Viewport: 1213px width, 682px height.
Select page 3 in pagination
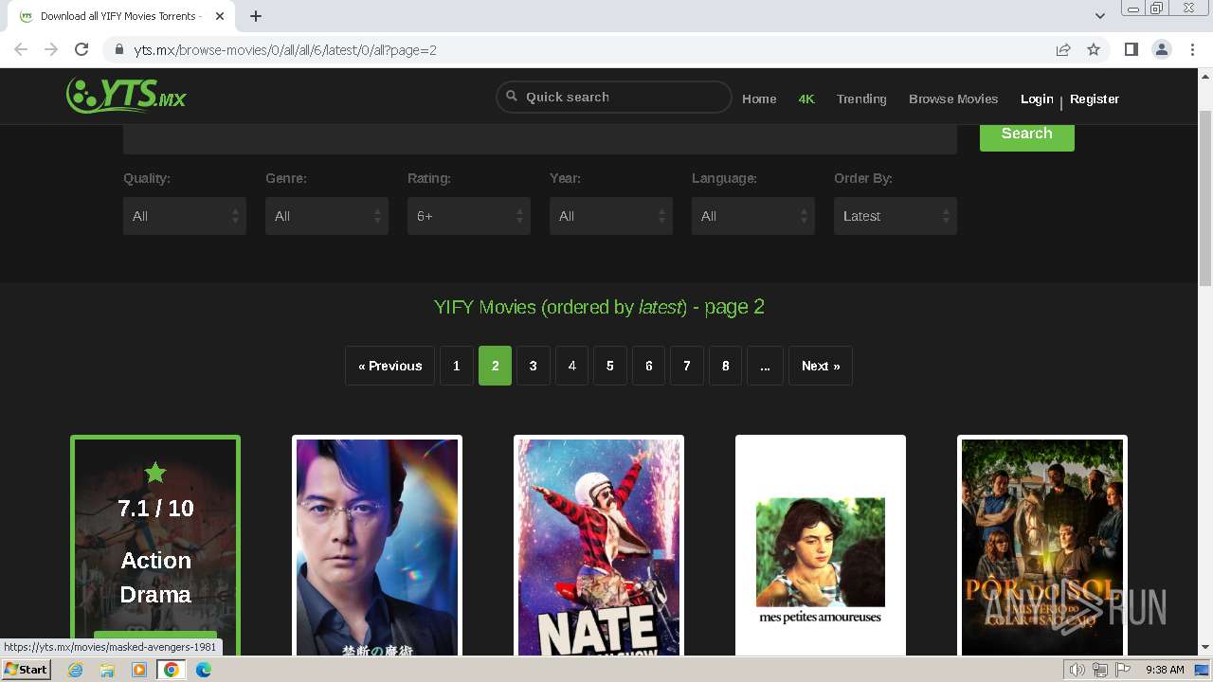[534, 366]
